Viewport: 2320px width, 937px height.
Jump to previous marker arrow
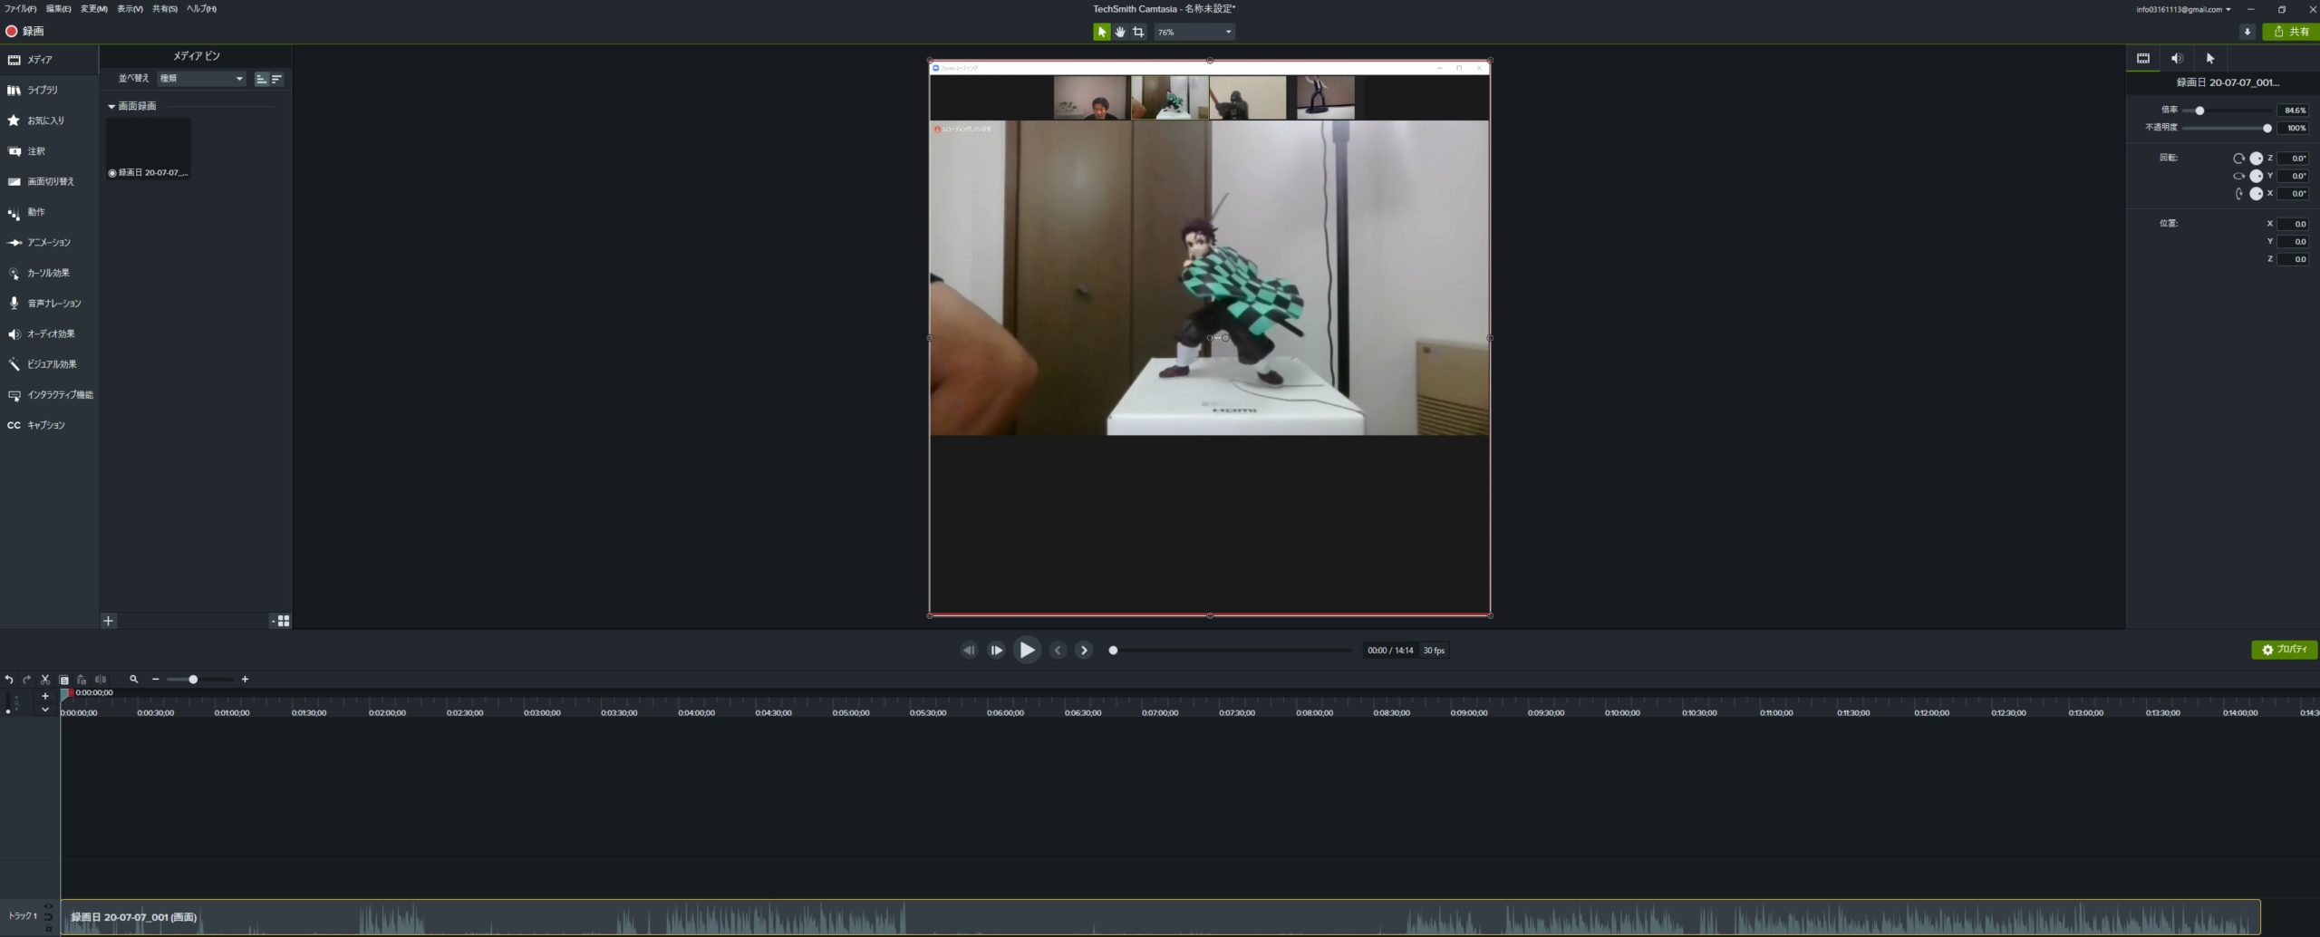(x=1058, y=651)
